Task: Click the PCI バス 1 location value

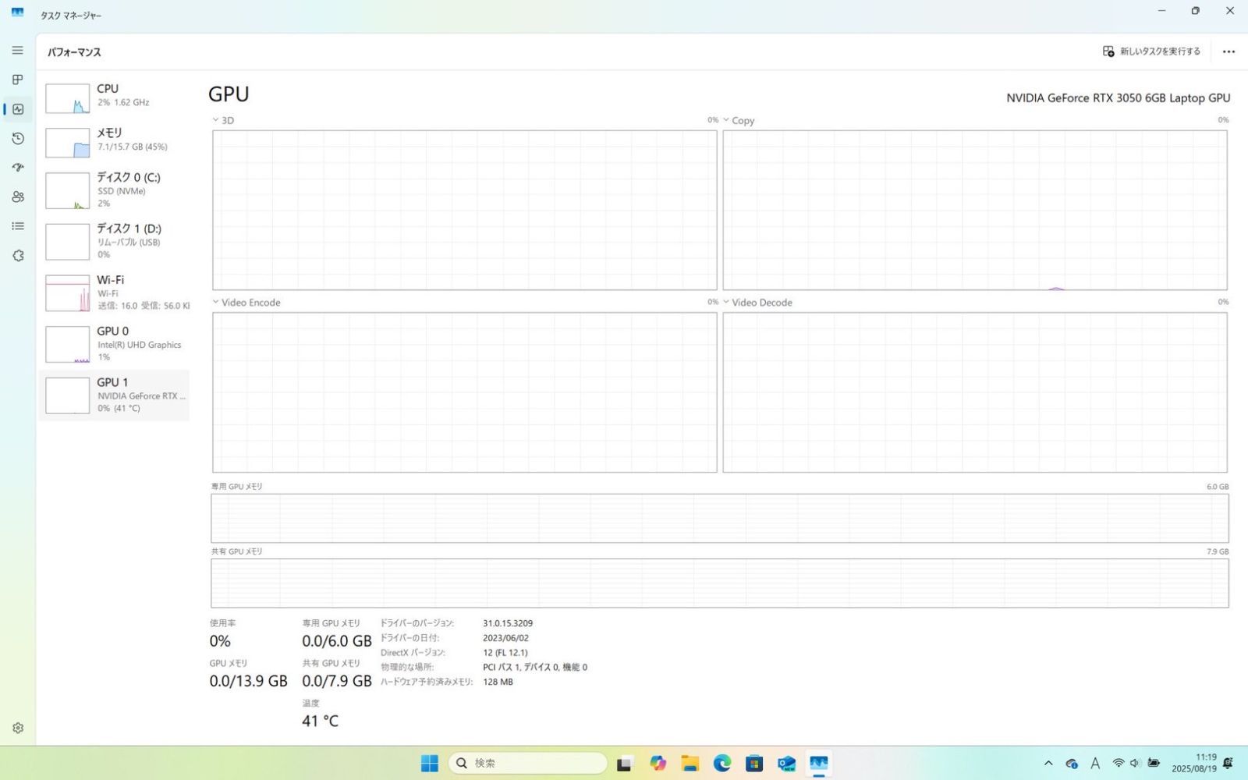Action: click(x=535, y=667)
